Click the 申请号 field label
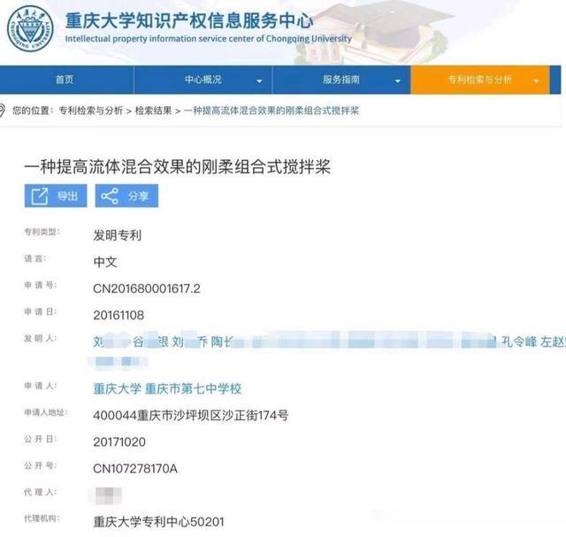Viewport: 566px width, 537px height. 40,285
